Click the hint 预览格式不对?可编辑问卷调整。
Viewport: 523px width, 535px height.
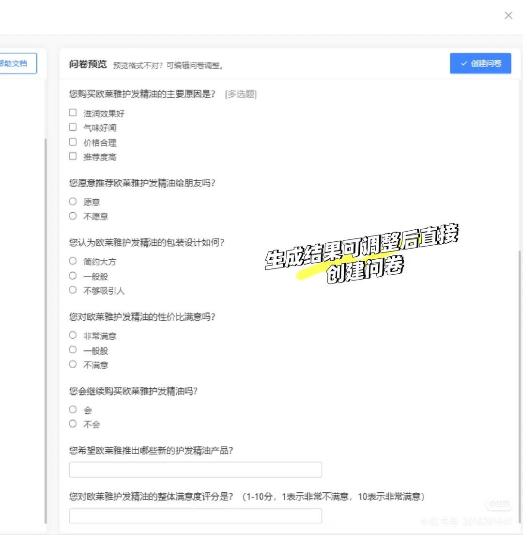coord(169,65)
